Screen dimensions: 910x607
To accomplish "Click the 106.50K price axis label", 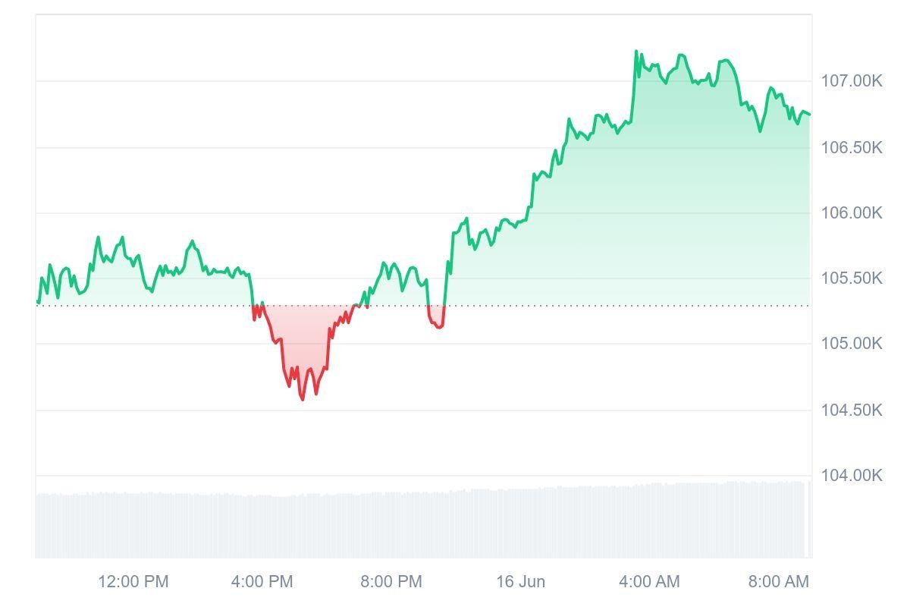I will (x=852, y=147).
